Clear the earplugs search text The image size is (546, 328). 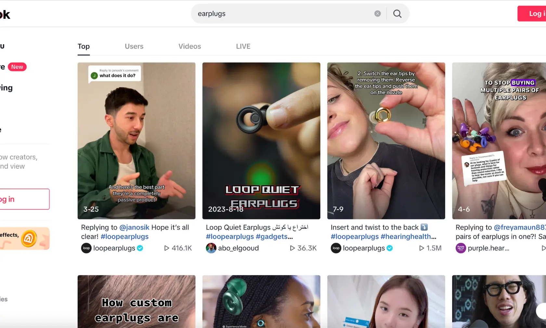377,14
